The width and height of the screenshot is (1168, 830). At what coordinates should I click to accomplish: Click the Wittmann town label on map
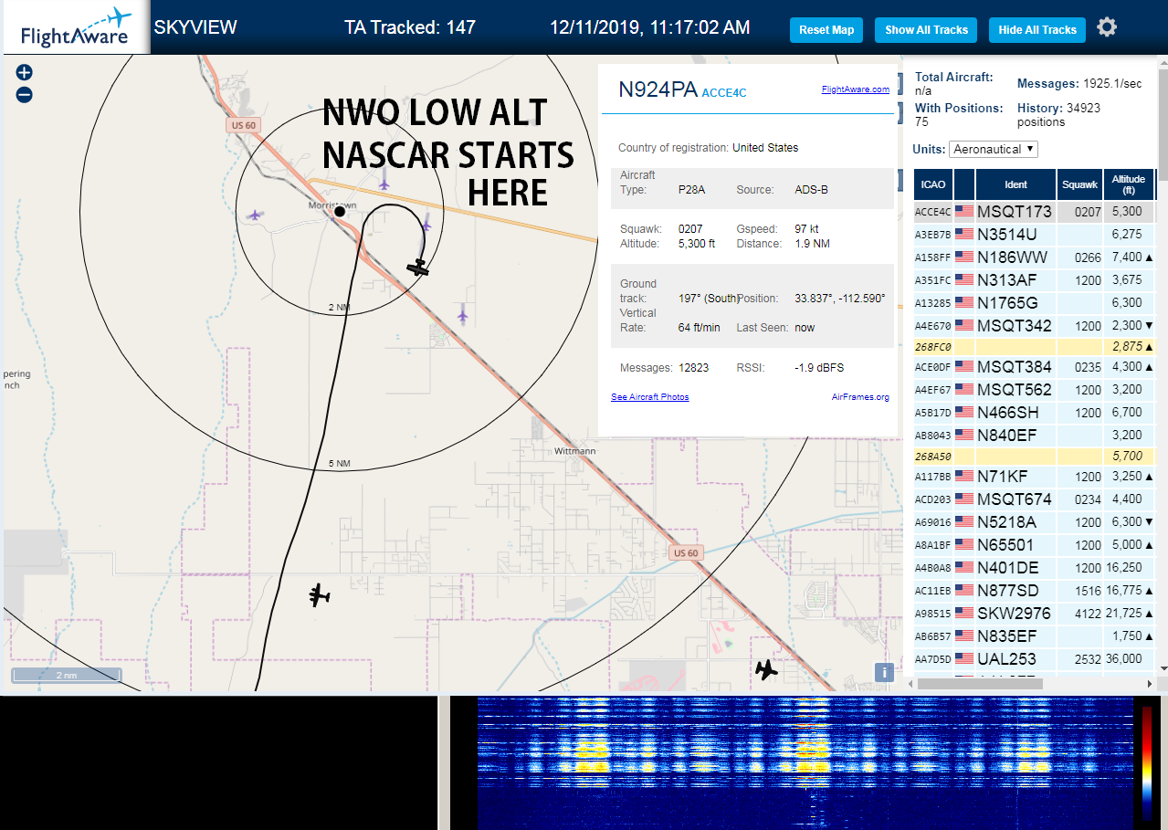point(574,451)
